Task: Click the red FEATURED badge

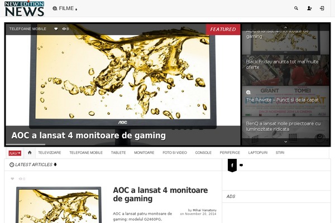Action: (223, 29)
